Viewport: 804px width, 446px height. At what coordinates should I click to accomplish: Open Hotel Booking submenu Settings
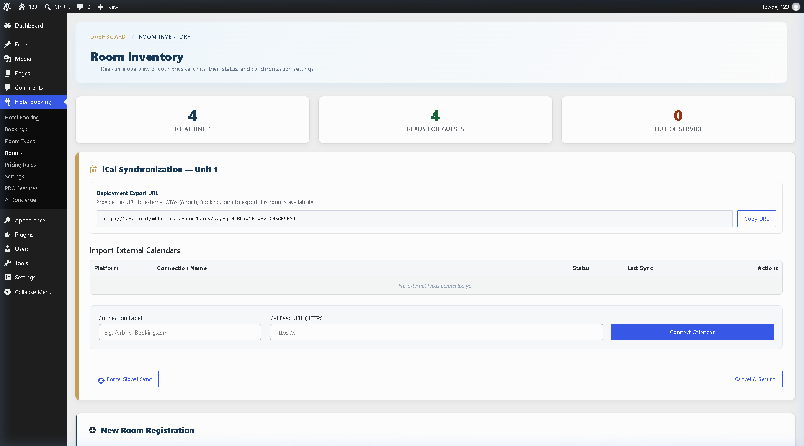[15, 177]
